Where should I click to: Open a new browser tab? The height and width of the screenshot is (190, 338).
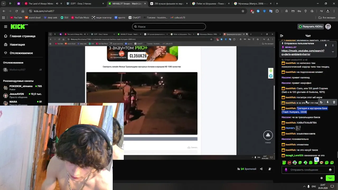pos(277,4)
